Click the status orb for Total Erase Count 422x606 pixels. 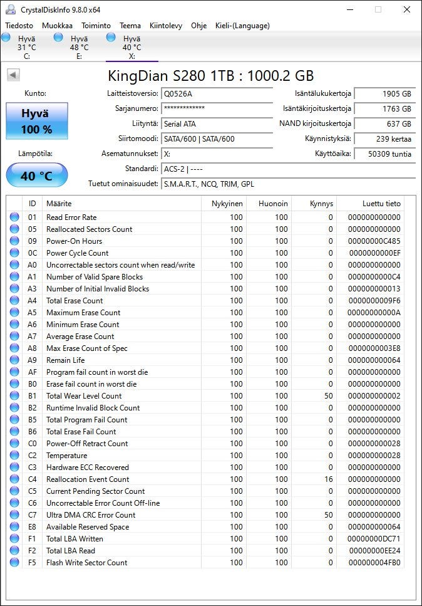14,300
